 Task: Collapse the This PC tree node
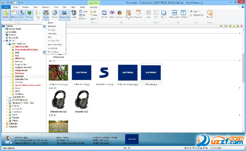pyautogui.click(x=4, y=41)
